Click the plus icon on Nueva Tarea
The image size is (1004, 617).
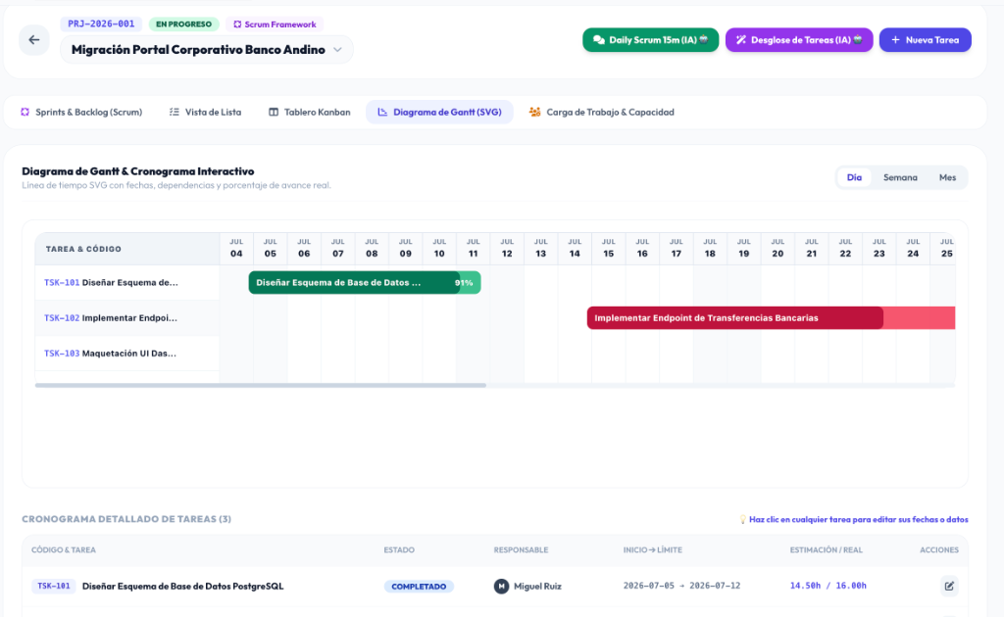click(895, 39)
